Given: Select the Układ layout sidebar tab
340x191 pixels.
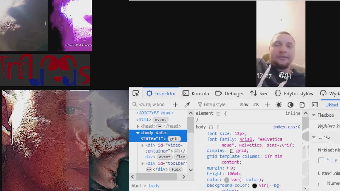Looking at the screenshot, I should [x=331, y=105].
